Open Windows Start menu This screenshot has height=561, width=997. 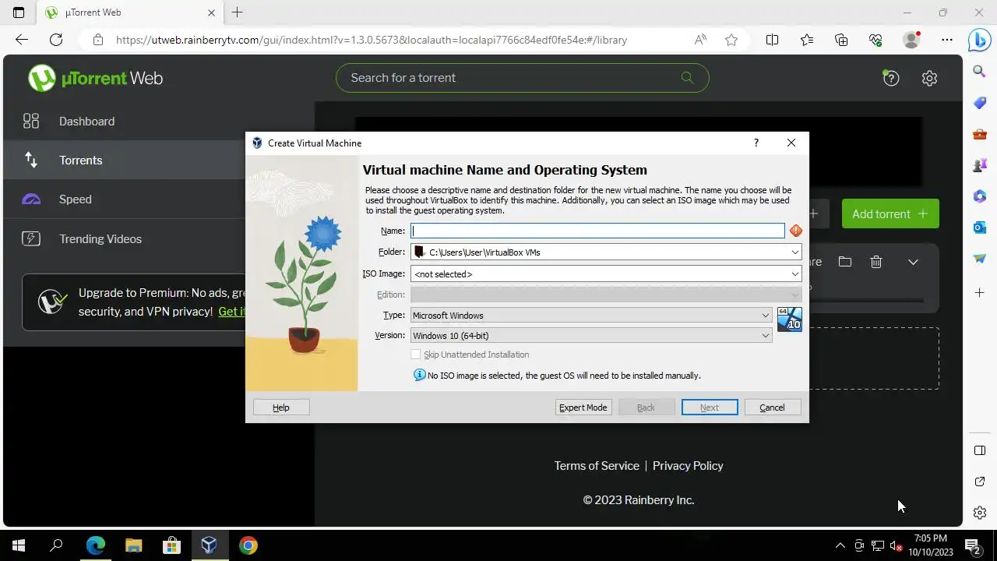tap(19, 545)
